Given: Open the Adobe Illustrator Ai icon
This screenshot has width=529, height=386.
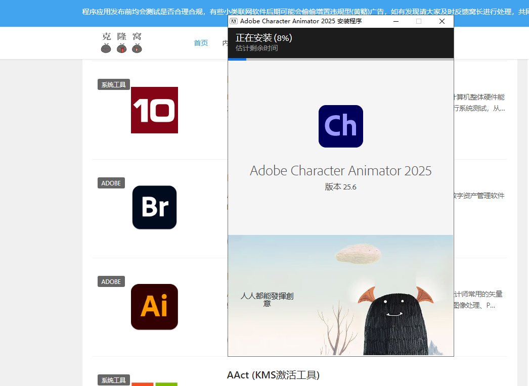Looking at the screenshot, I should pos(154,307).
